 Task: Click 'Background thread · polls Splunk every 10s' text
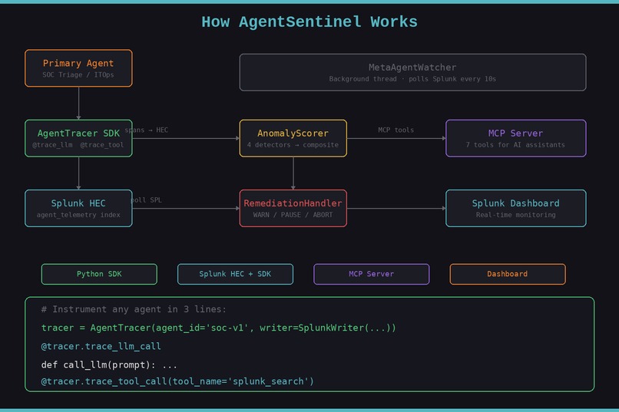[412, 79]
